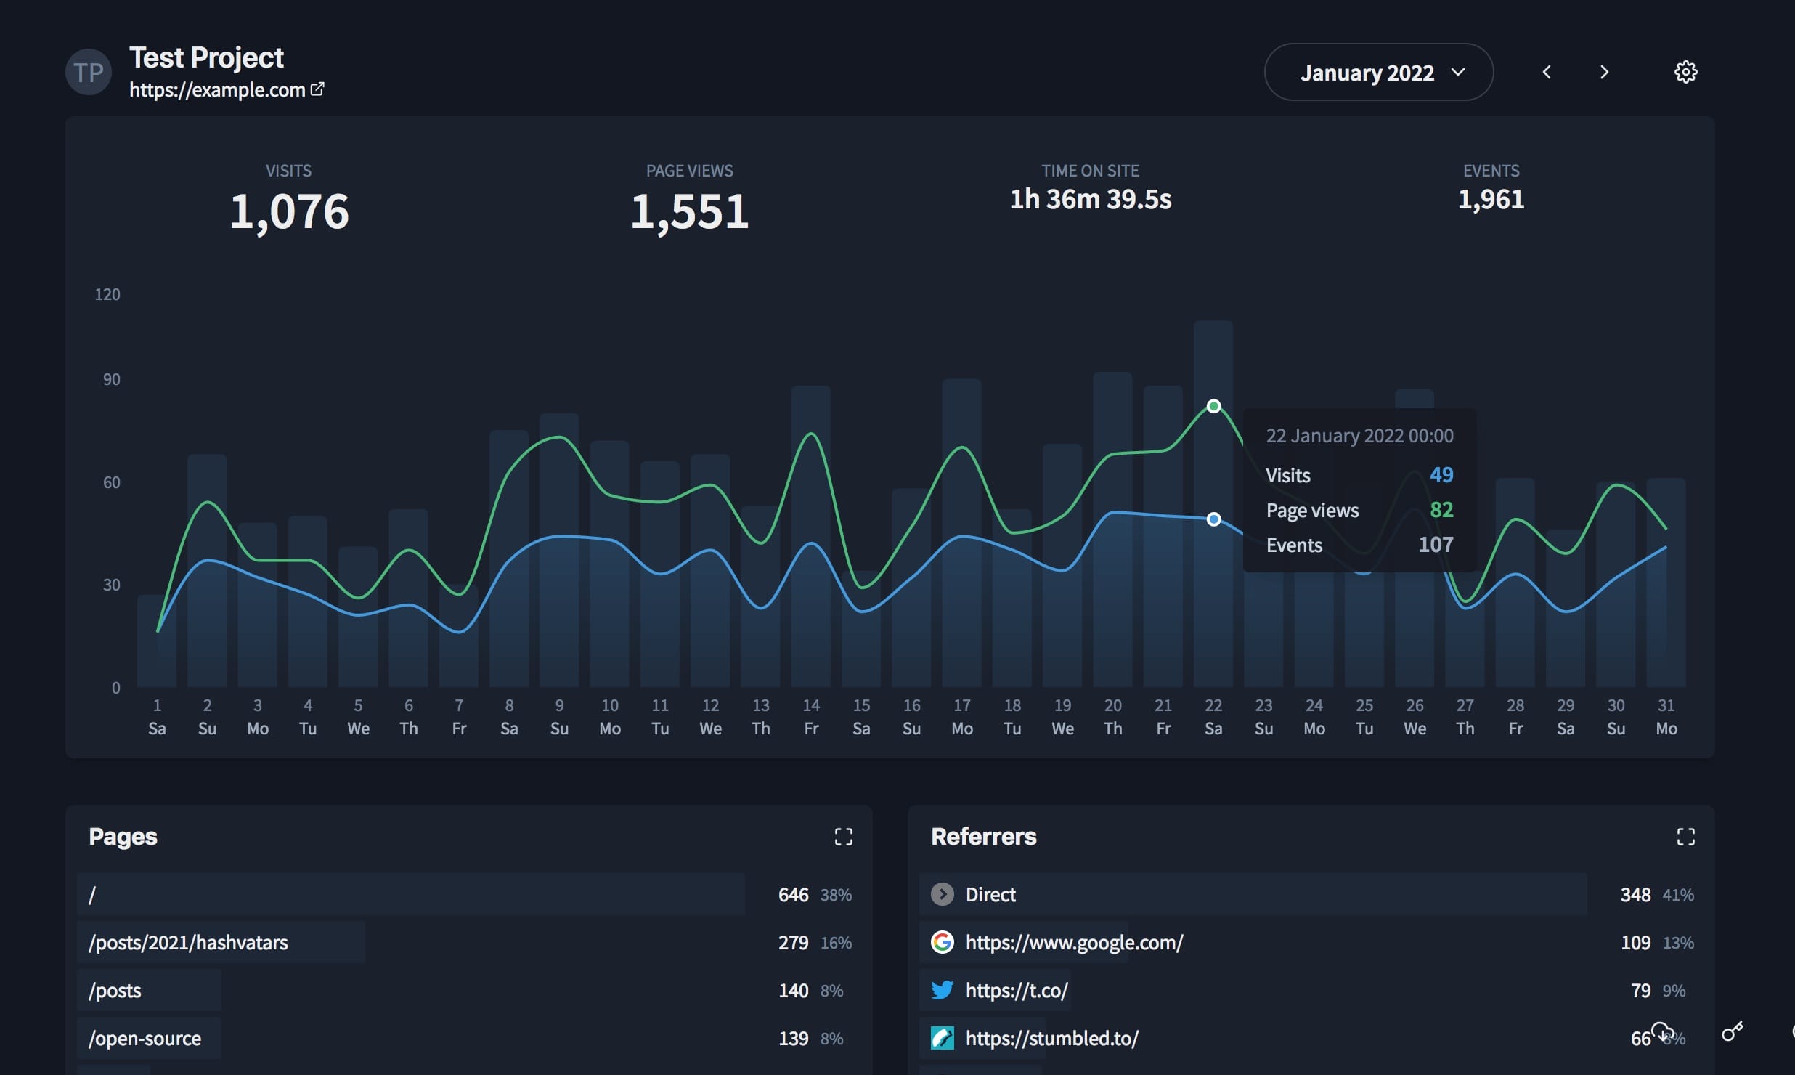Image resolution: width=1795 pixels, height=1075 pixels.
Task: Select the https://www.google.com/ referrer row
Action: click(1074, 942)
